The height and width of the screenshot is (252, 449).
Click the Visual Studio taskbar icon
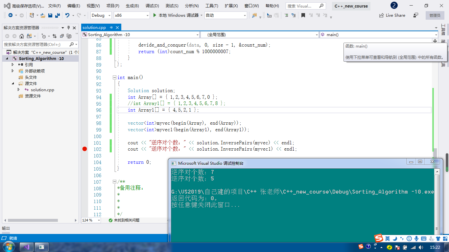click(27, 247)
